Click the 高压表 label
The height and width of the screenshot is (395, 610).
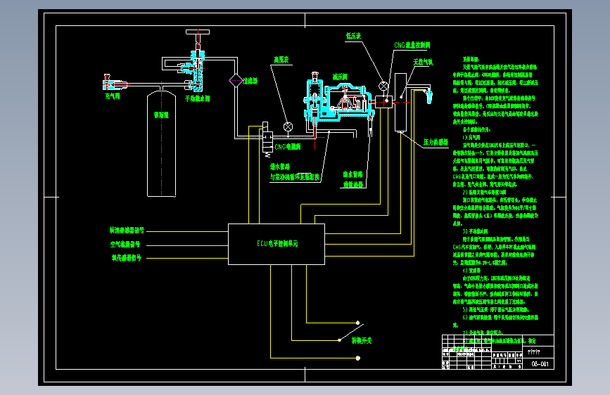coord(281,60)
